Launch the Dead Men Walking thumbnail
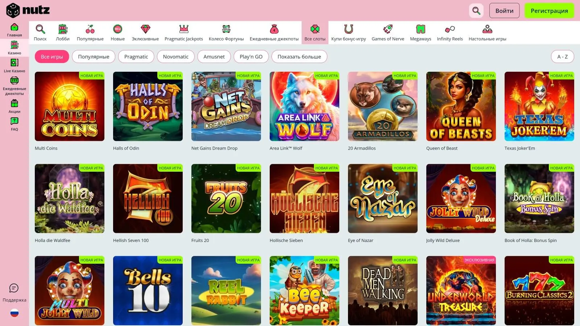The image size is (580, 326). tap(383, 291)
